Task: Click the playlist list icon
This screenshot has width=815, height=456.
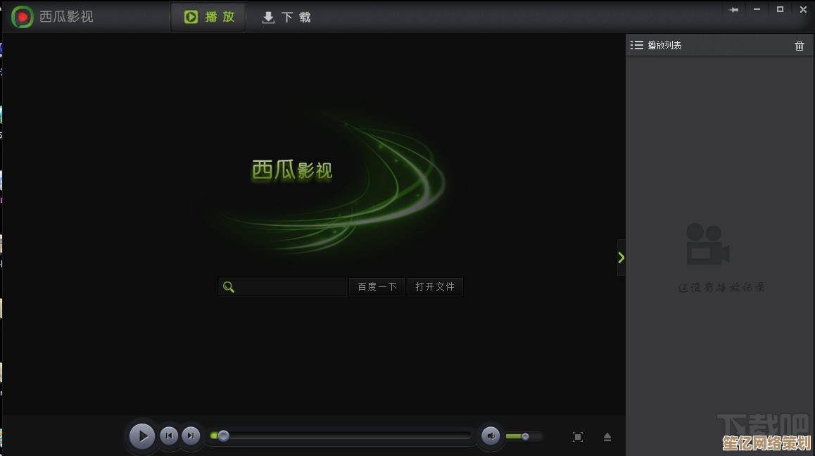Action: (637, 45)
